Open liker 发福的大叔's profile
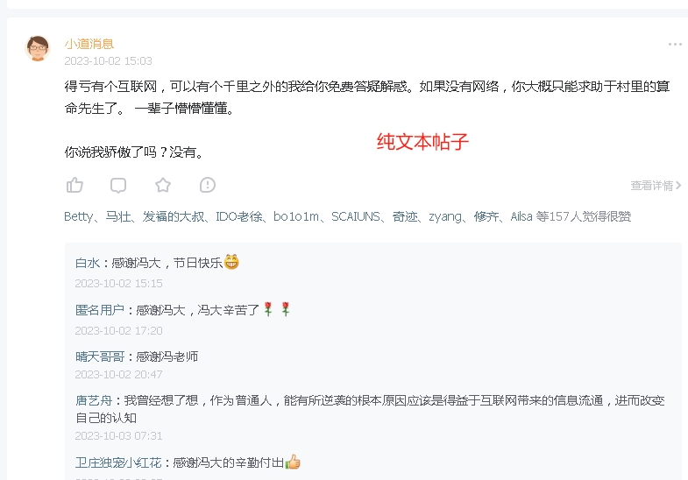The width and height of the screenshot is (688, 480). [174, 216]
